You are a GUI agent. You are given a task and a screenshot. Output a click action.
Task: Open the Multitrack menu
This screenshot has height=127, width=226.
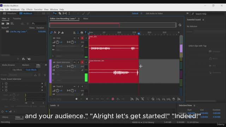pos(15,10)
